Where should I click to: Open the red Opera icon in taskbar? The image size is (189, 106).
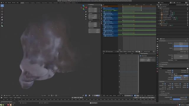(x=8, y=105)
